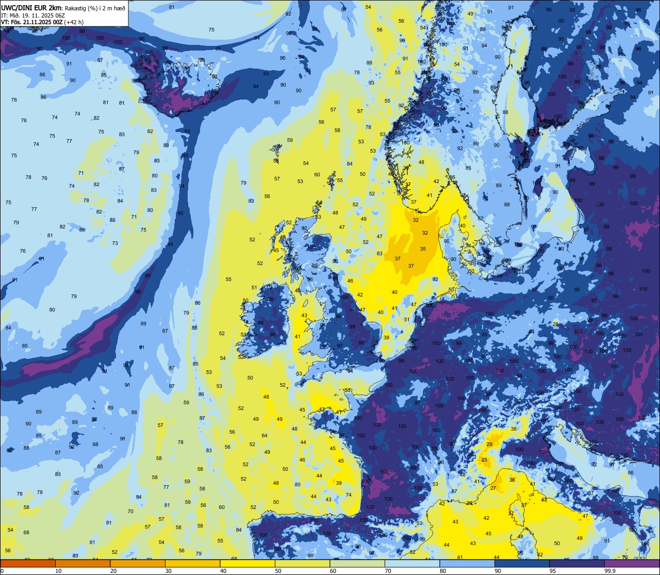Click the '40' legend scale label
This screenshot has height=575, width=660.
tap(223, 571)
